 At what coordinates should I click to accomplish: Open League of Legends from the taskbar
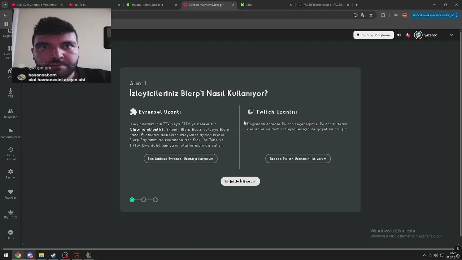click(88, 255)
